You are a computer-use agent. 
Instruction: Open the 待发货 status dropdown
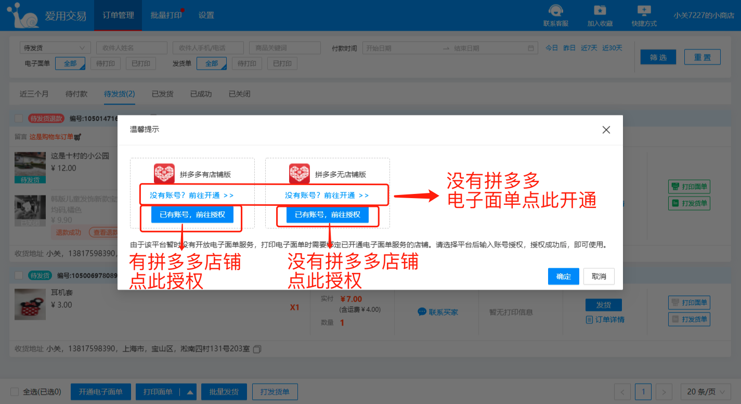[x=55, y=48]
